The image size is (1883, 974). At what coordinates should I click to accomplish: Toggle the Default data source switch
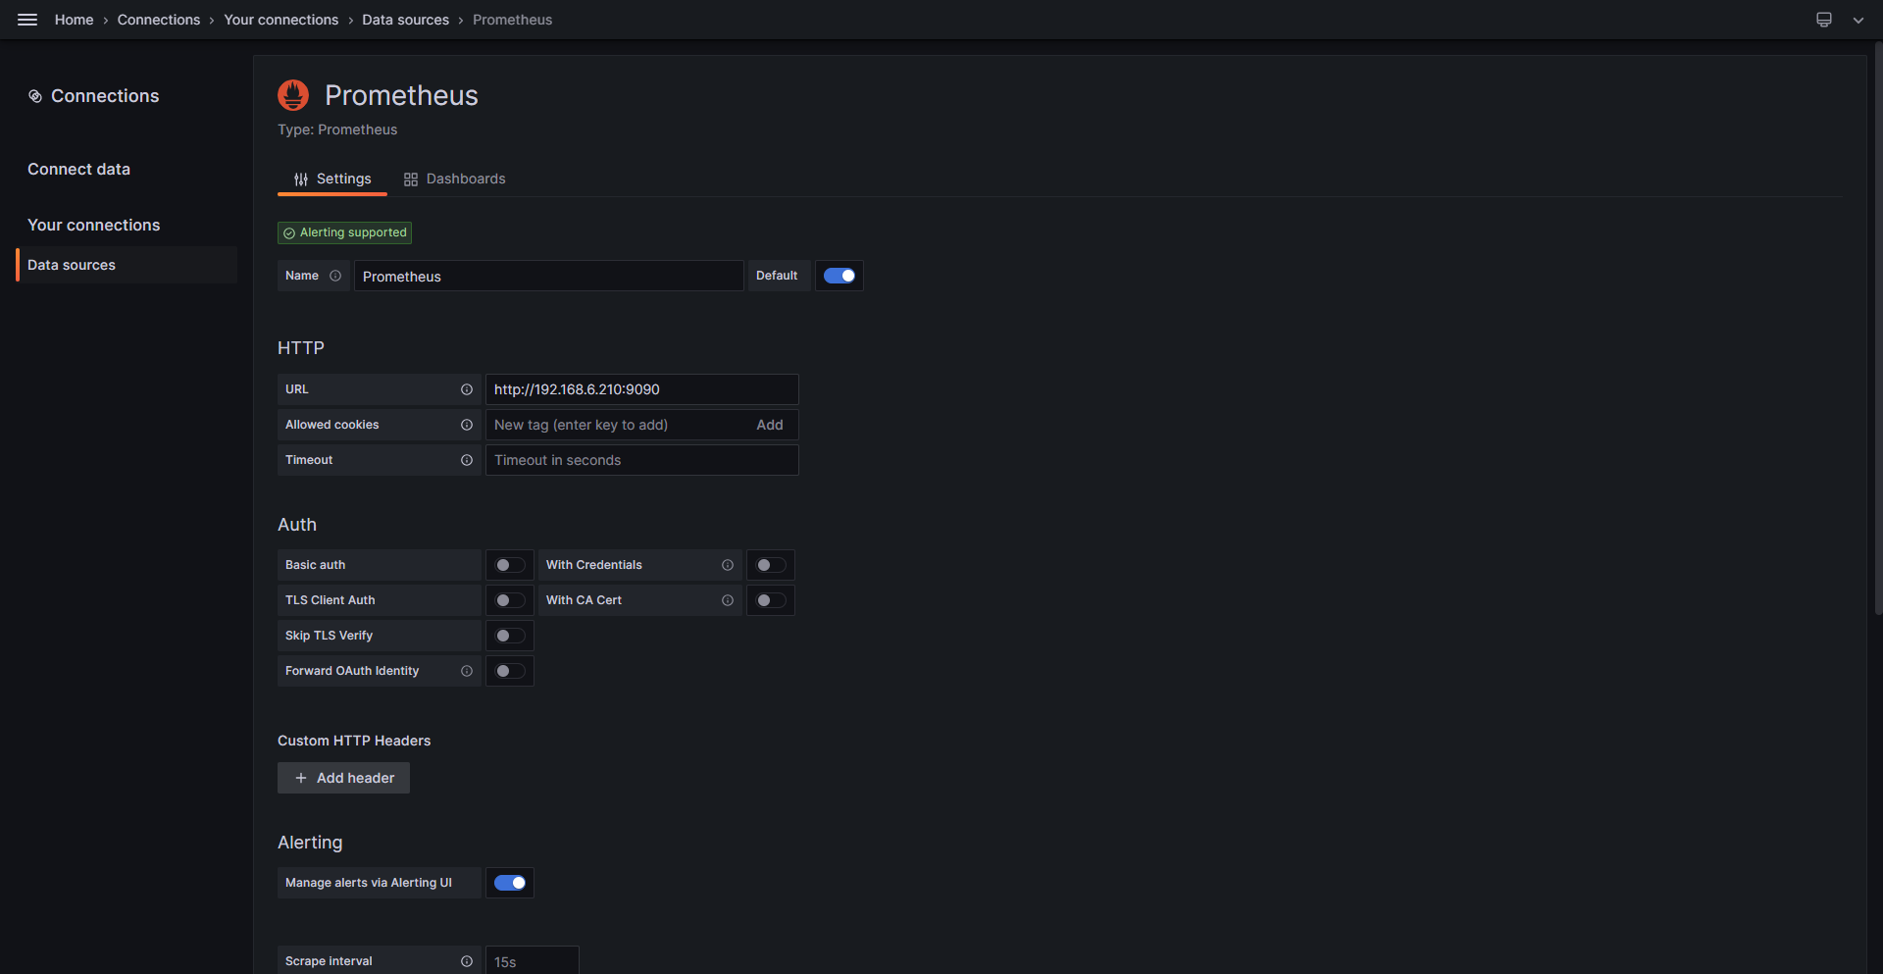pyautogui.click(x=840, y=276)
